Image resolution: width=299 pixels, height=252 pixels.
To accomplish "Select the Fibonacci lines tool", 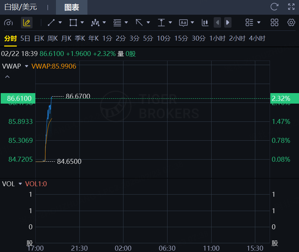I will [117, 22].
